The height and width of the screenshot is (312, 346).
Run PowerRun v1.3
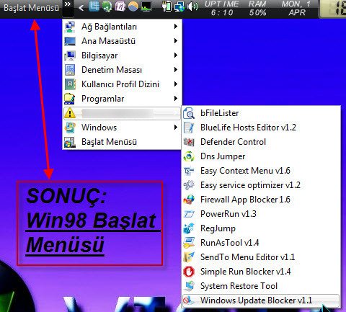[x=261, y=214]
